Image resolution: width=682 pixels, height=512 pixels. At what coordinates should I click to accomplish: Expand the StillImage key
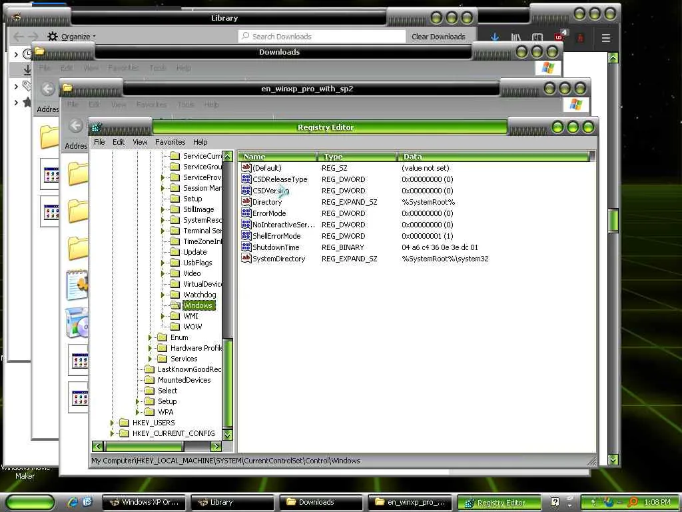(163, 209)
